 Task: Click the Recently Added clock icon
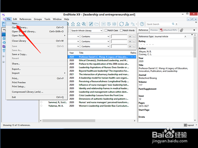4,42
